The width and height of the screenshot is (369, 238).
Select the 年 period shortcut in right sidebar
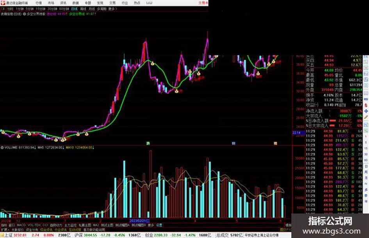coord(366,201)
